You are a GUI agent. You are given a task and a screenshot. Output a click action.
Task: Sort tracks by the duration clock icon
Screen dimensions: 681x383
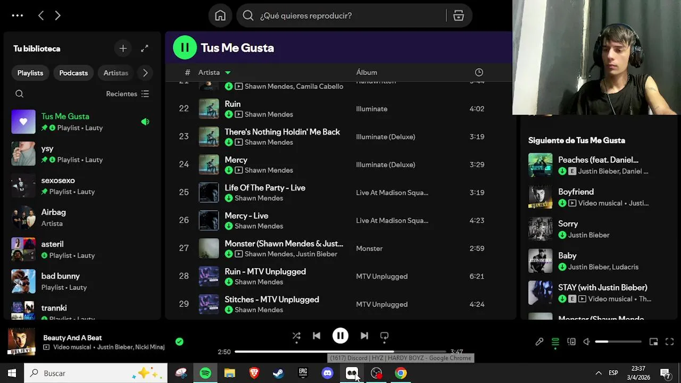point(479,72)
